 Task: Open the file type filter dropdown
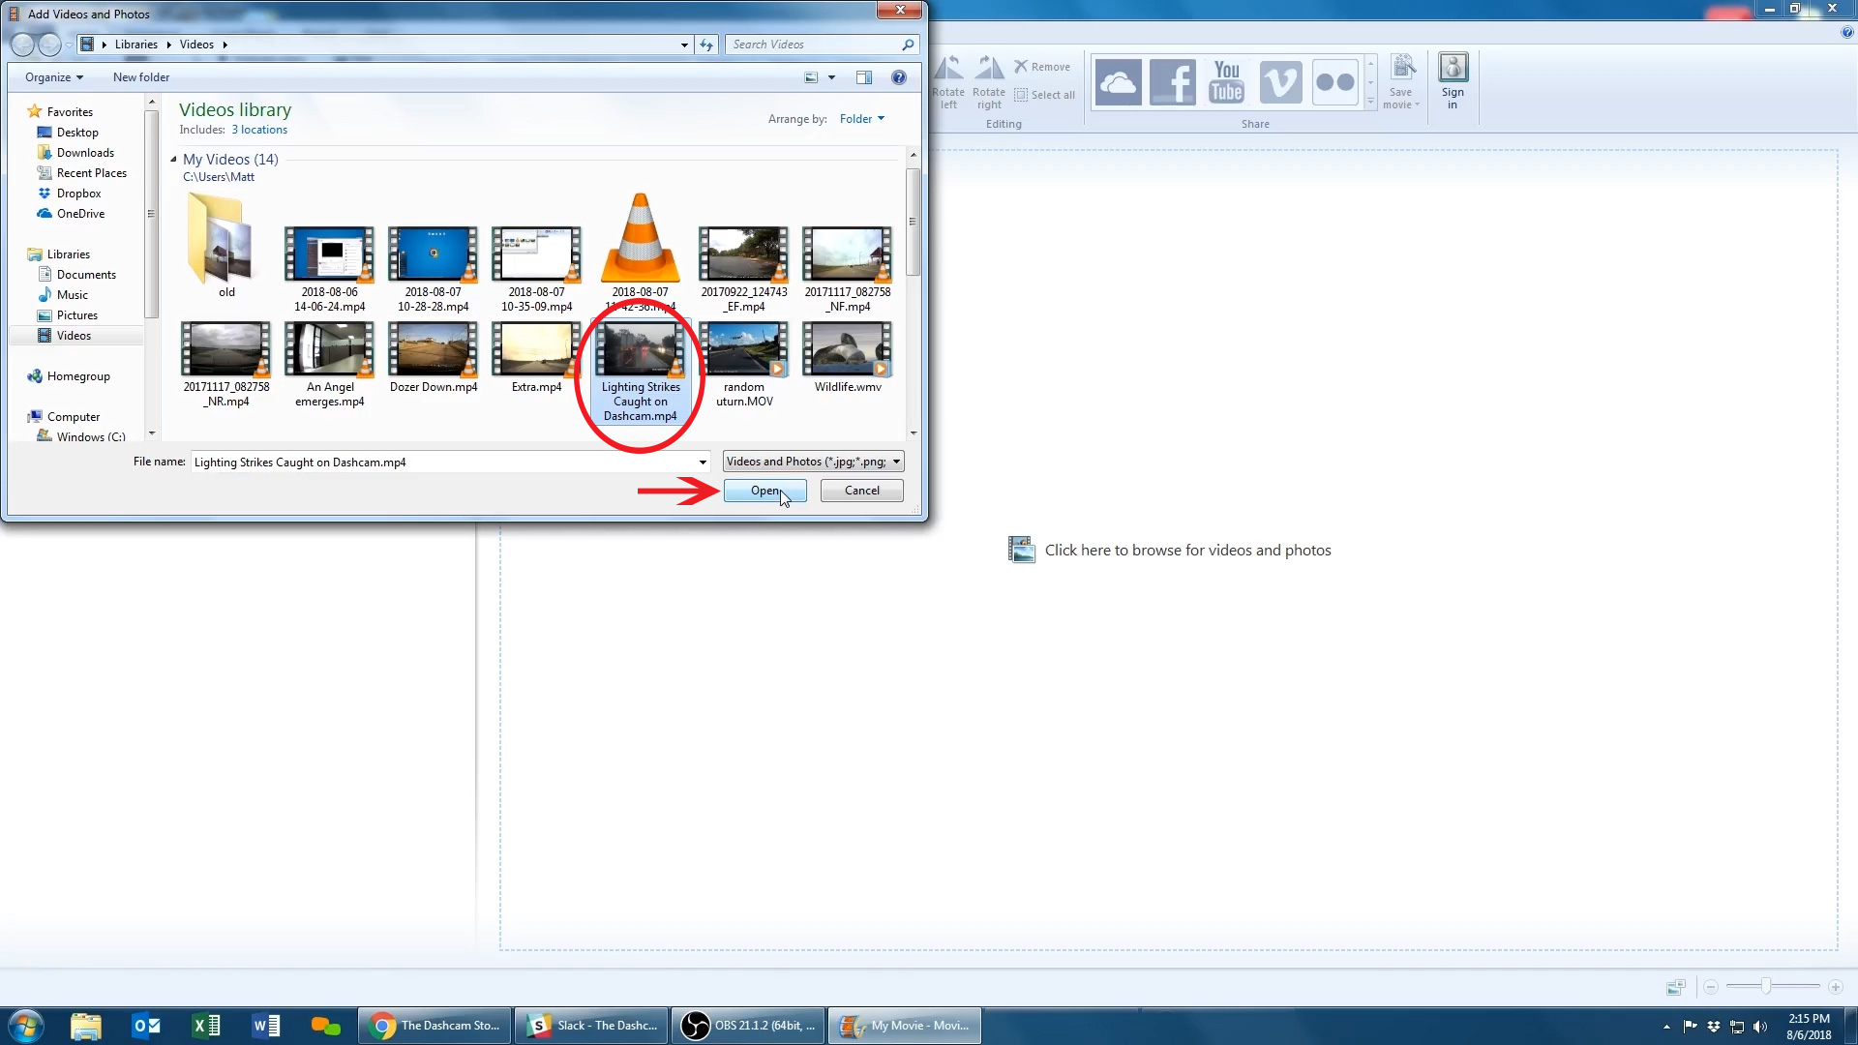coord(813,462)
